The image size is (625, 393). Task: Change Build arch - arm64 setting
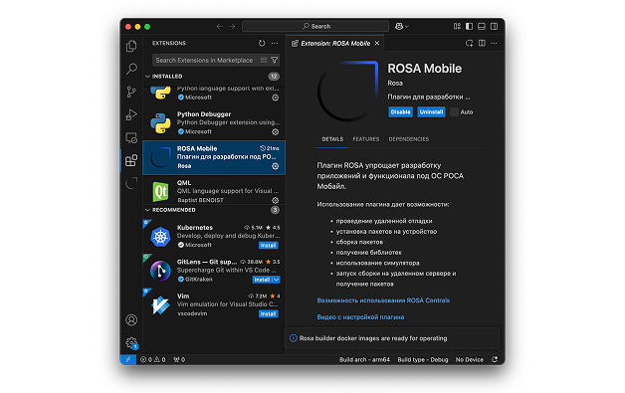coord(364,359)
